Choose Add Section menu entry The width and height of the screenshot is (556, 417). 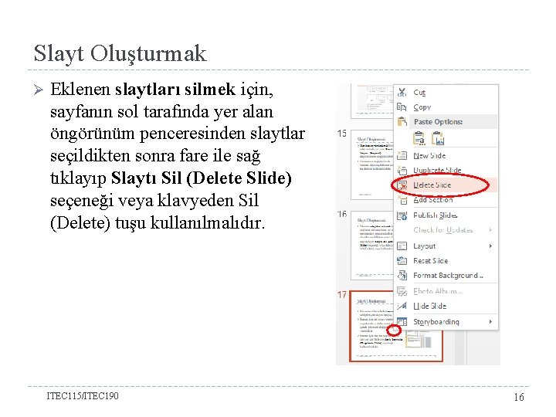446,200
